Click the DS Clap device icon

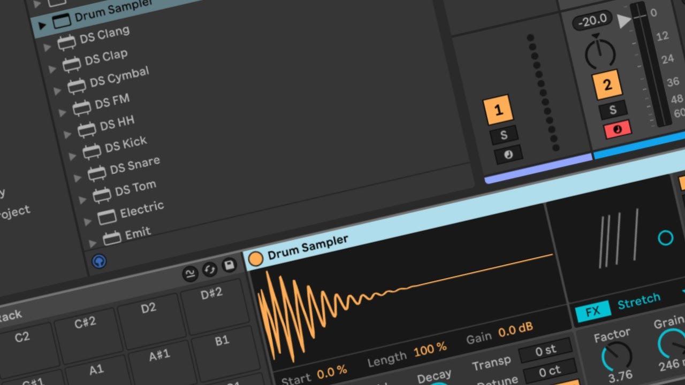pyautogui.click(x=72, y=64)
